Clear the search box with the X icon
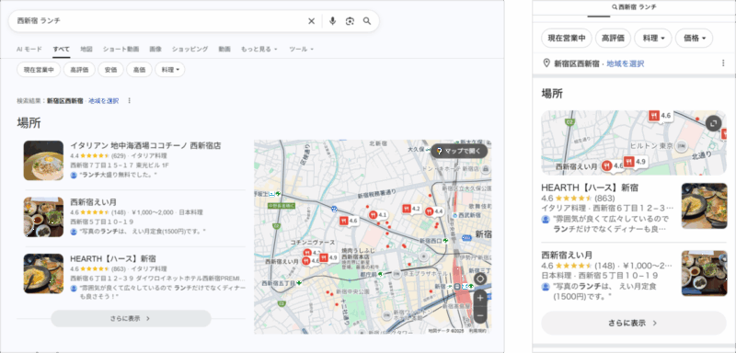This screenshot has width=736, height=353. click(x=311, y=21)
